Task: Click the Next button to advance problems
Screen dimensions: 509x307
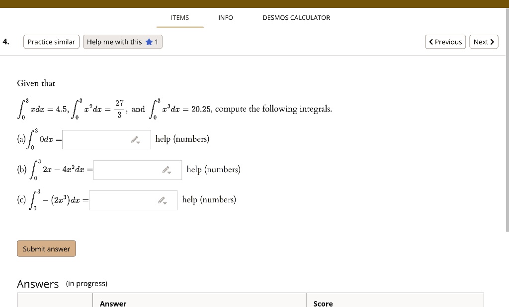Action: (483, 42)
